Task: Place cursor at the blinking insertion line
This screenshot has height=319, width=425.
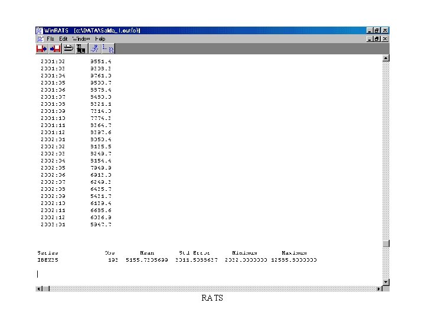Action: pyautogui.click(x=37, y=274)
